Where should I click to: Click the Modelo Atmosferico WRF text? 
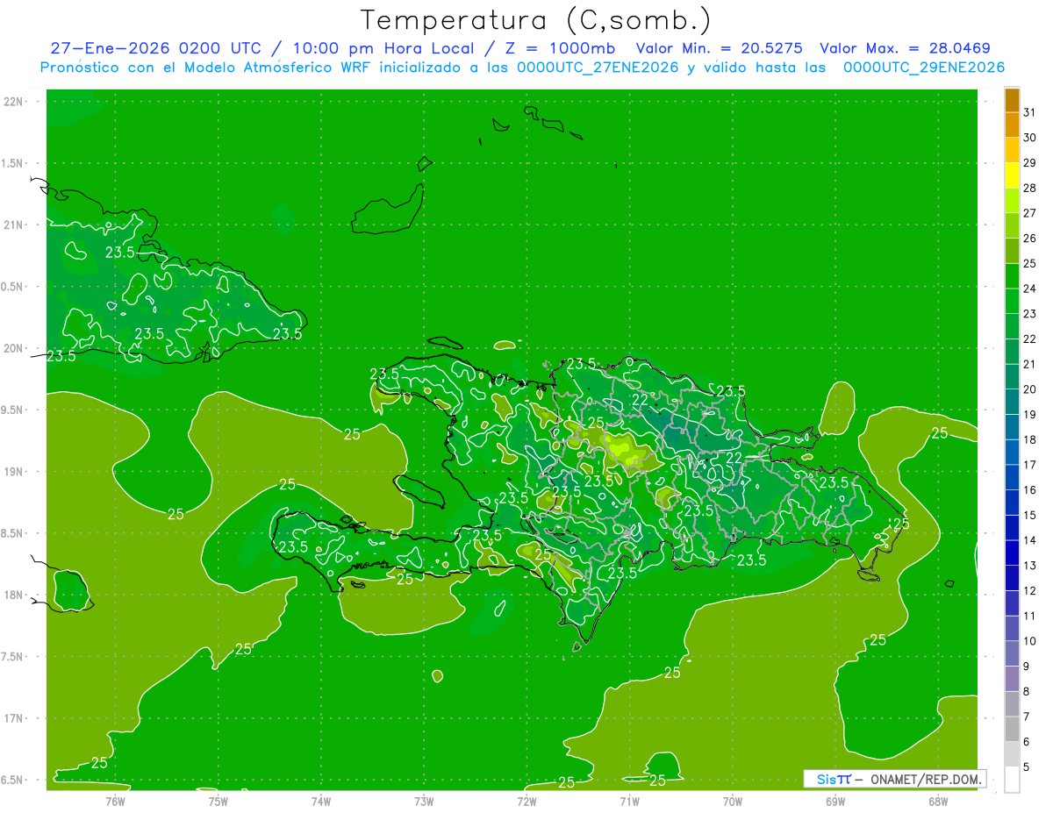click(276, 68)
